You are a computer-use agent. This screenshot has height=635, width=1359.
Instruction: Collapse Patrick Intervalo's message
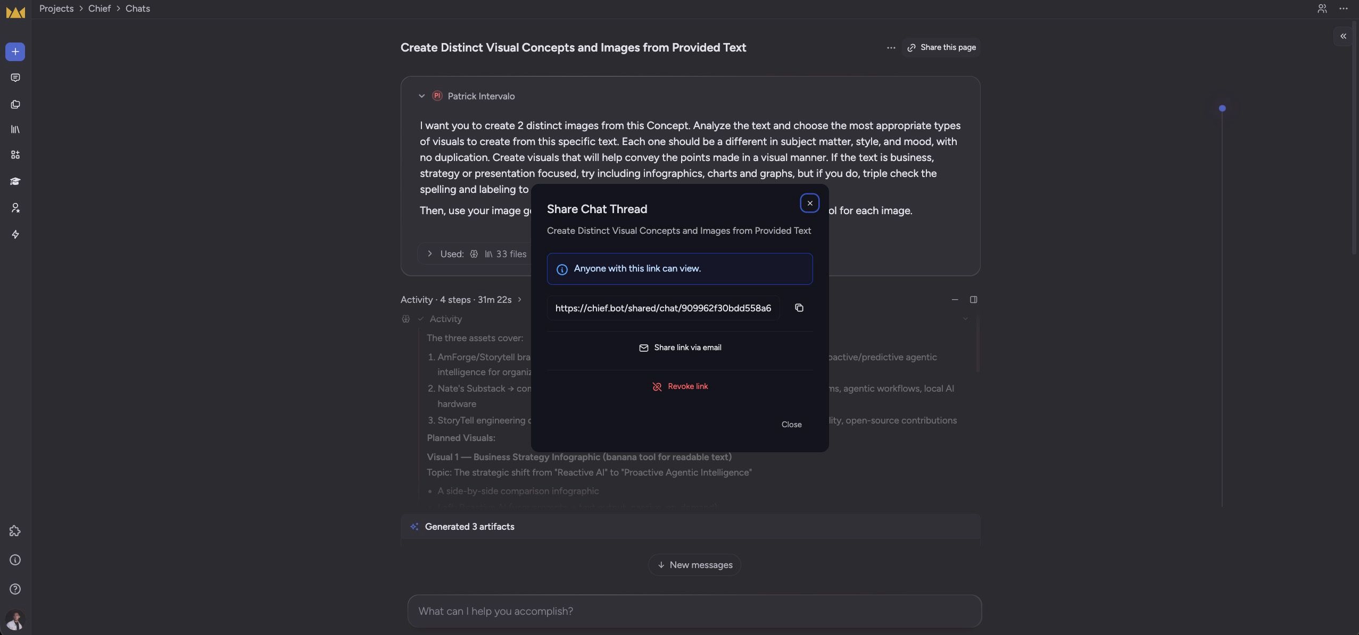pyautogui.click(x=421, y=96)
